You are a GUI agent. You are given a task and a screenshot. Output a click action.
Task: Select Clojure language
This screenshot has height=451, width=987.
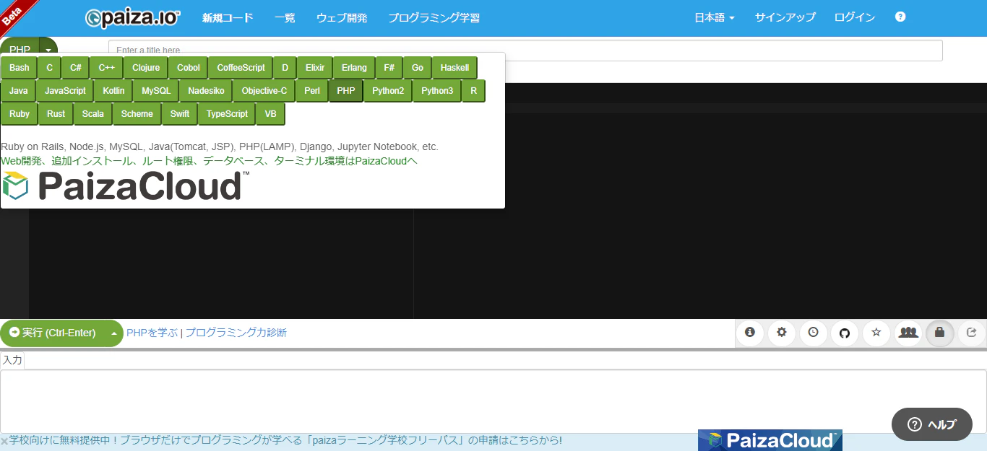click(x=146, y=68)
